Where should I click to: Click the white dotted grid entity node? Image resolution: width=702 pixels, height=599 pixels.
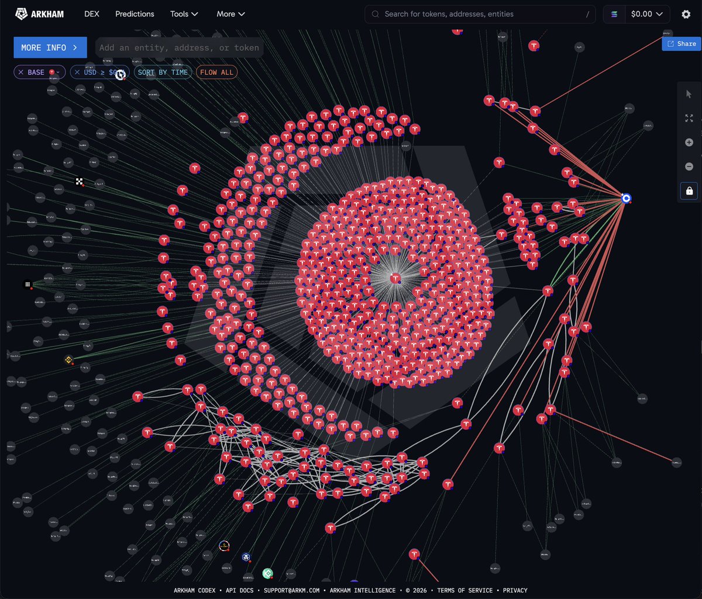coord(27,285)
